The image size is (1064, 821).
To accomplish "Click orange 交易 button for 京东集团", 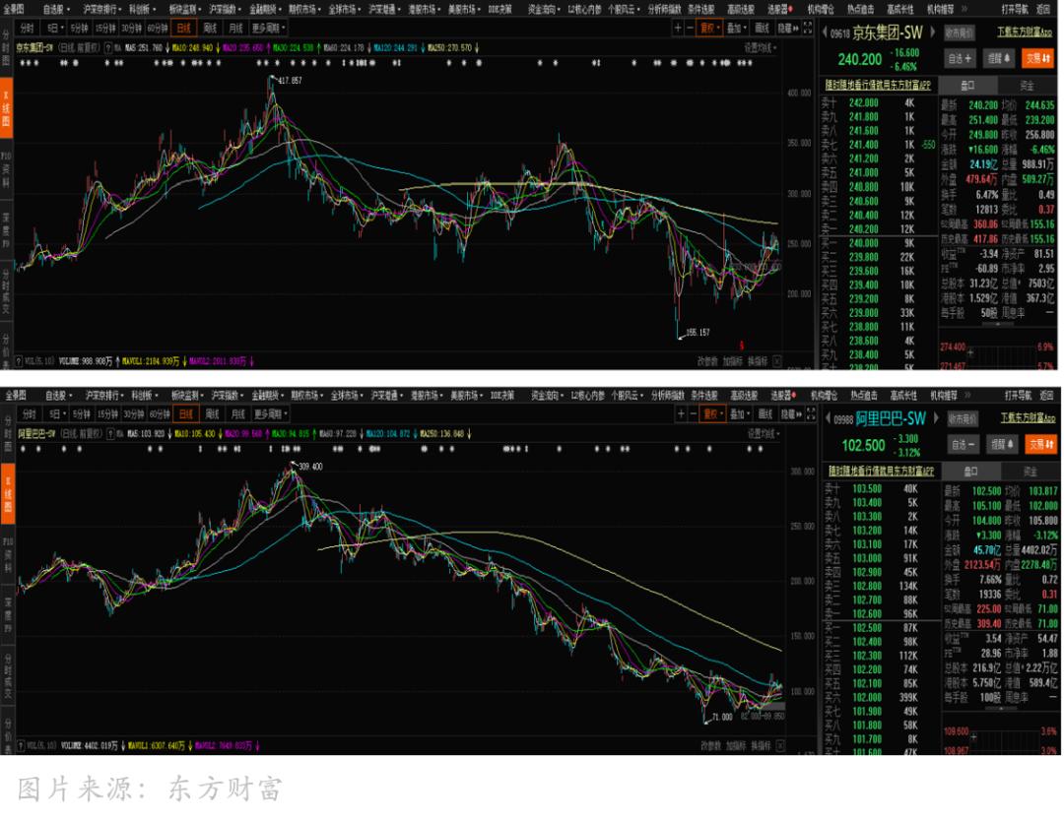I will pos(1038,58).
